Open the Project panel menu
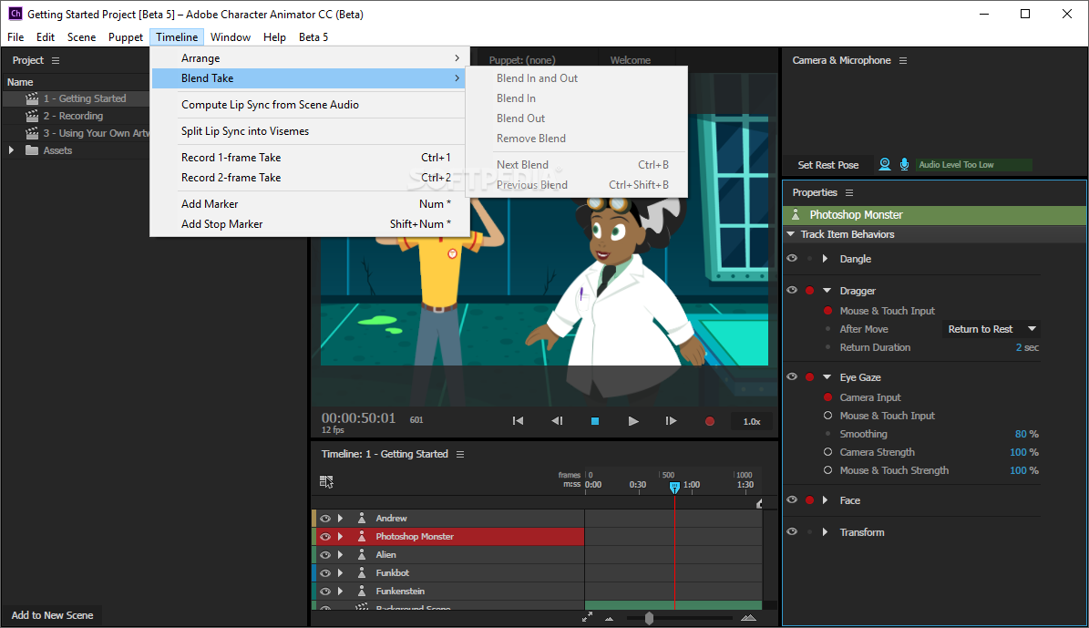Viewport: 1089px width, 628px height. tap(56, 60)
